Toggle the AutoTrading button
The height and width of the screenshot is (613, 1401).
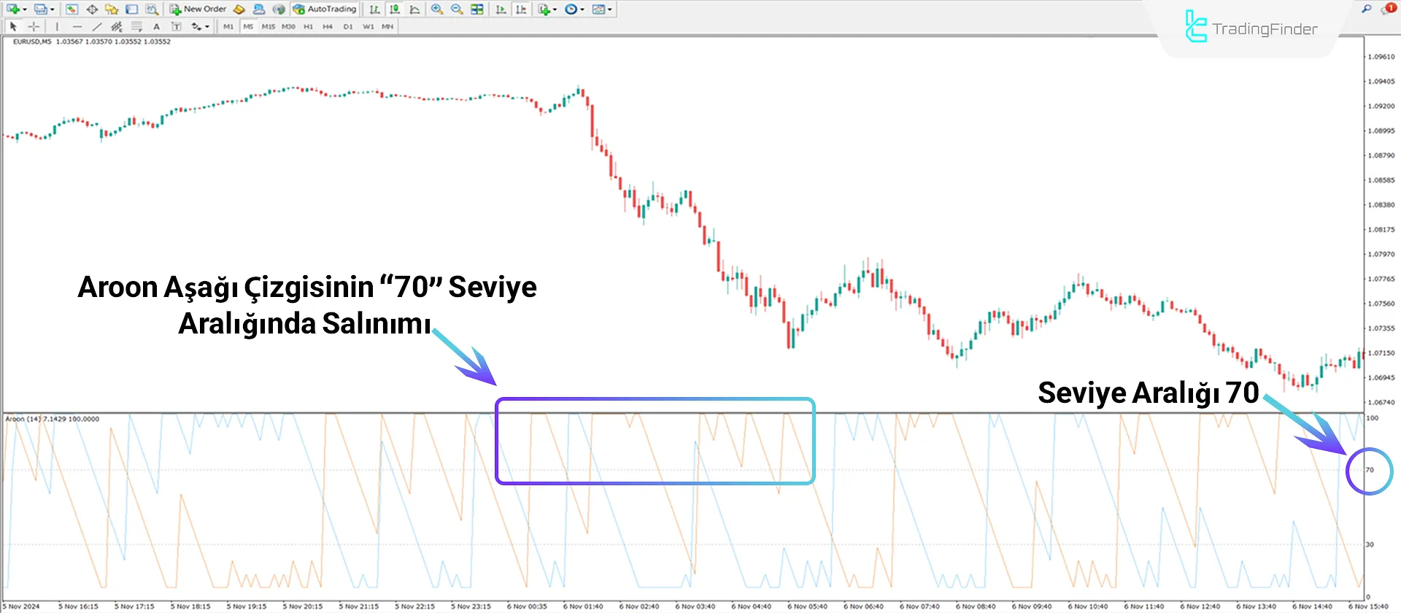point(325,9)
